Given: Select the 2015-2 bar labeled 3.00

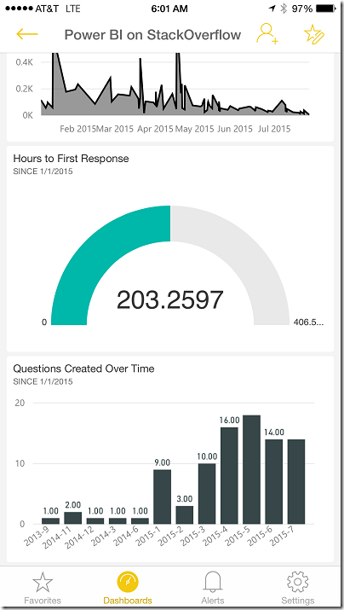Looking at the screenshot, I should (185, 514).
